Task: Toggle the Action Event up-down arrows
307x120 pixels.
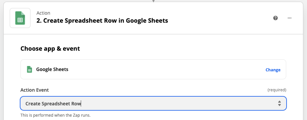Action: point(280,103)
